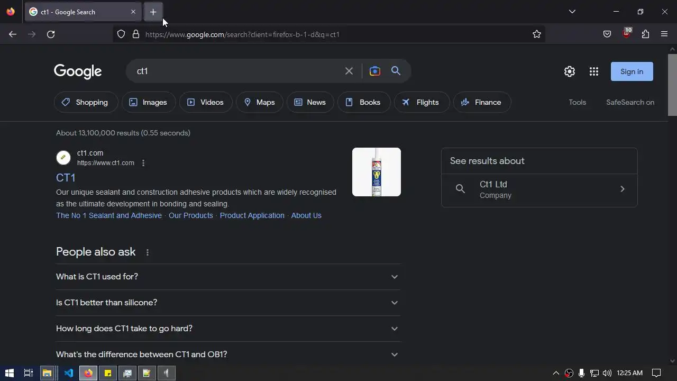Open Google quick settings gear
This screenshot has height=381, width=677.
click(x=570, y=71)
